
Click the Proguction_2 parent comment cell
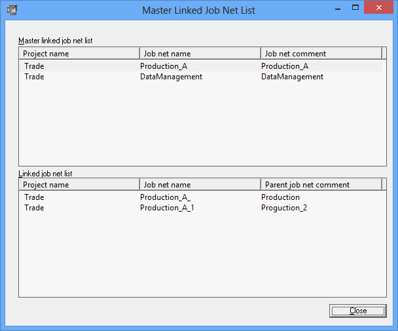click(x=284, y=208)
